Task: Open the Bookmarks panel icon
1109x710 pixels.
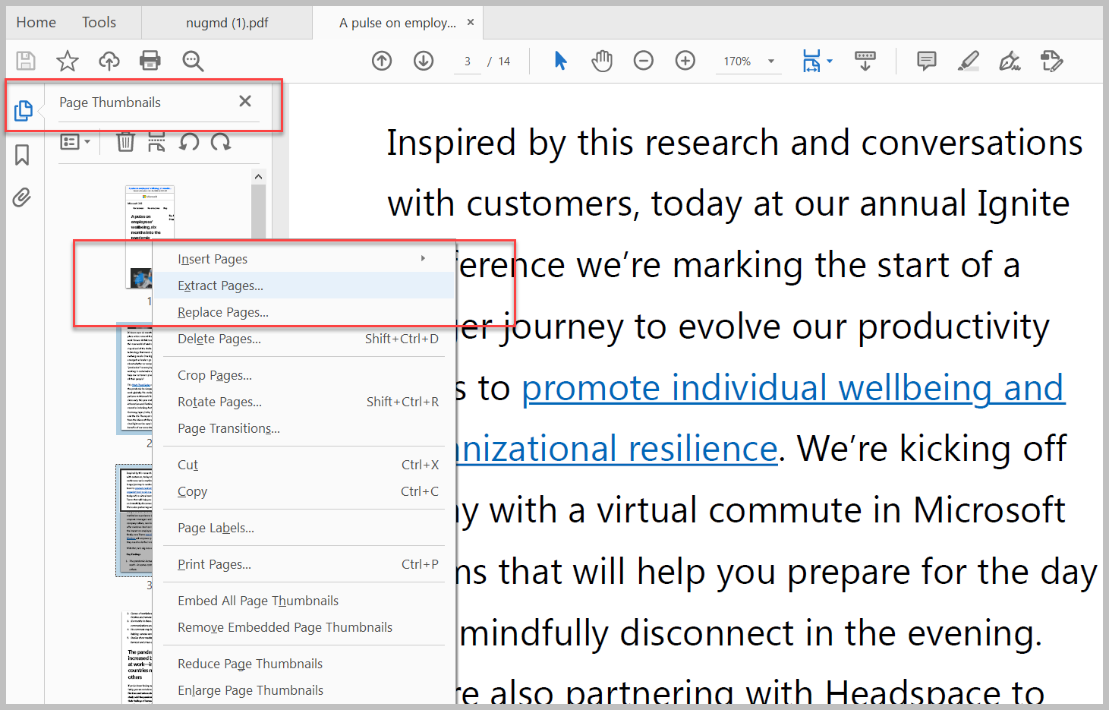Action: (x=22, y=155)
